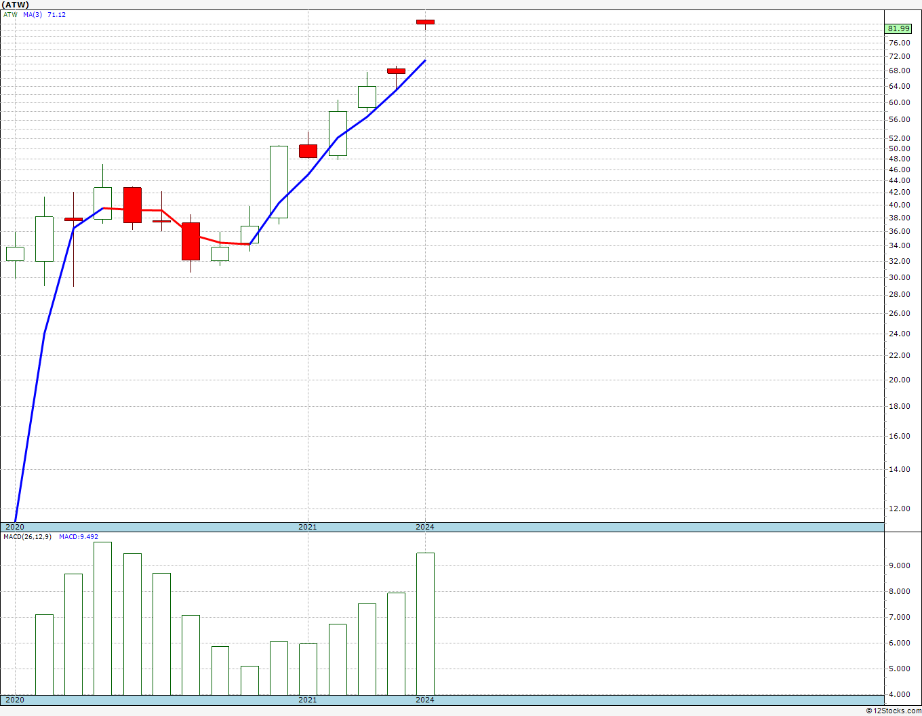The image size is (922, 716).
Task: Click the MACD histogram bar above 2024
Action: (x=425, y=624)
